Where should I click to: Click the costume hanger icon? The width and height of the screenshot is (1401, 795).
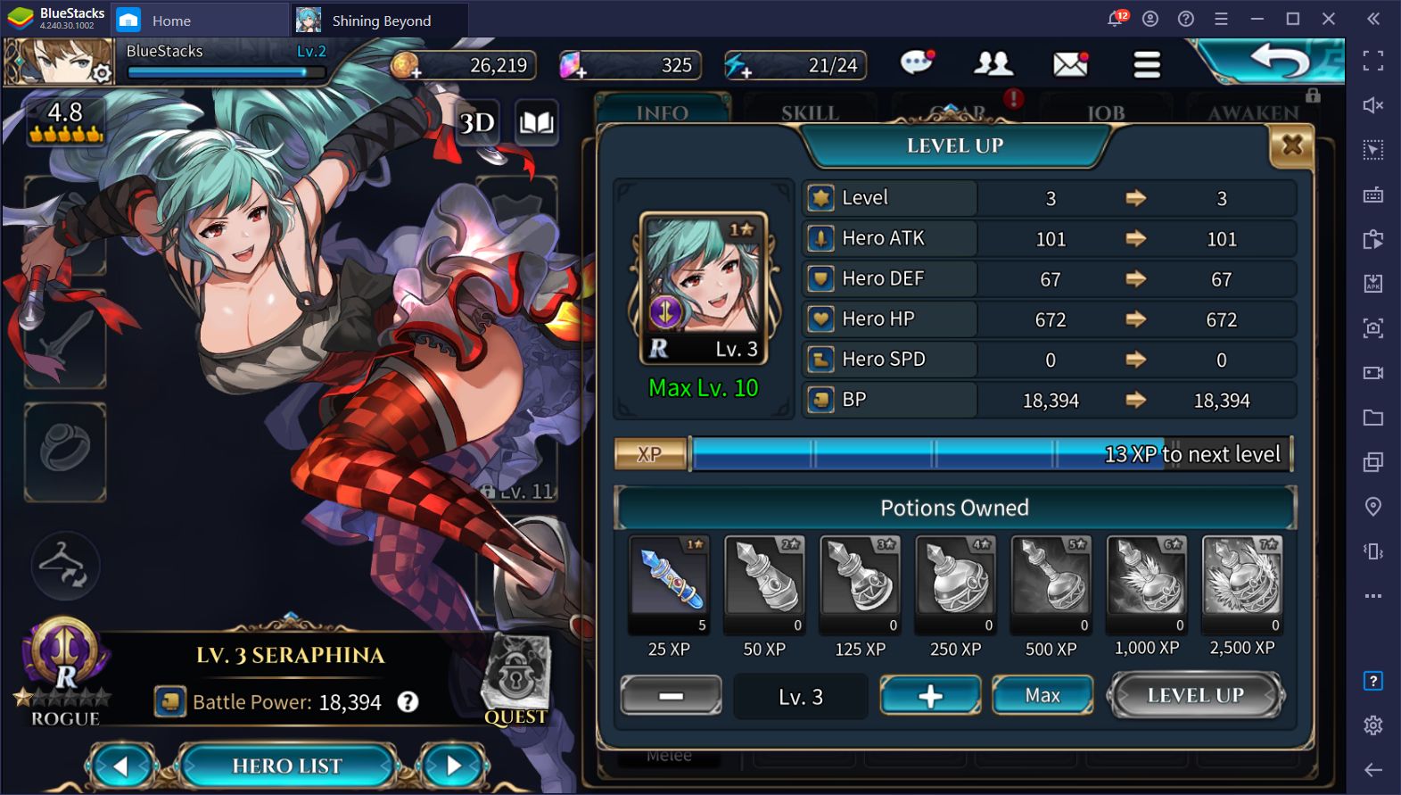click(x=65, y=566)
